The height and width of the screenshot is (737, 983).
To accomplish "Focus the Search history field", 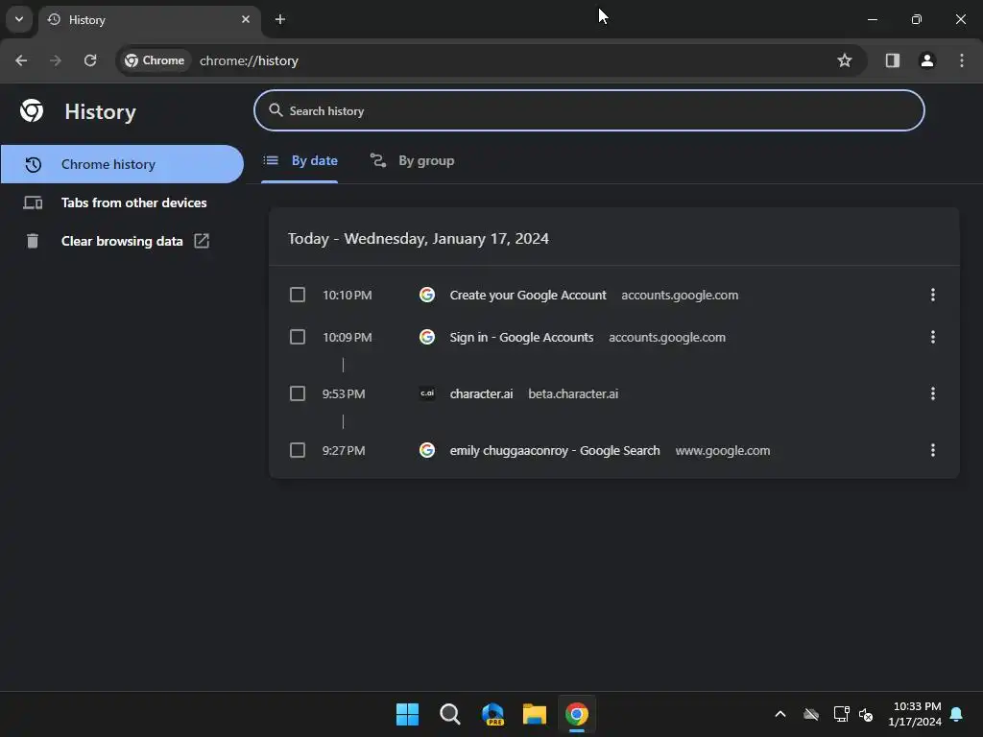I will point(588,110).
